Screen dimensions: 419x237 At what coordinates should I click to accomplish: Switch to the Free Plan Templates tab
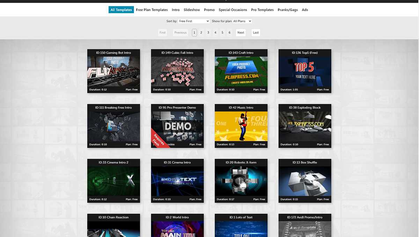click(152, 10)
